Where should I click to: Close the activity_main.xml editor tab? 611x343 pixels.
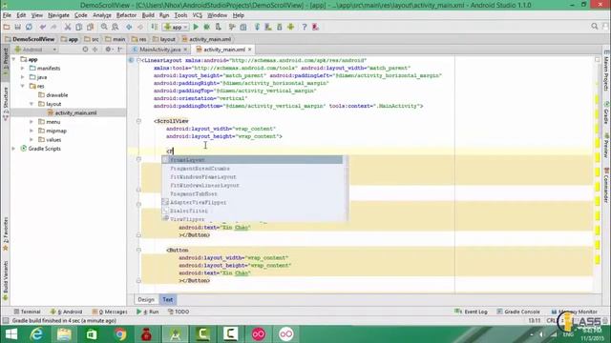coord(250,50)
